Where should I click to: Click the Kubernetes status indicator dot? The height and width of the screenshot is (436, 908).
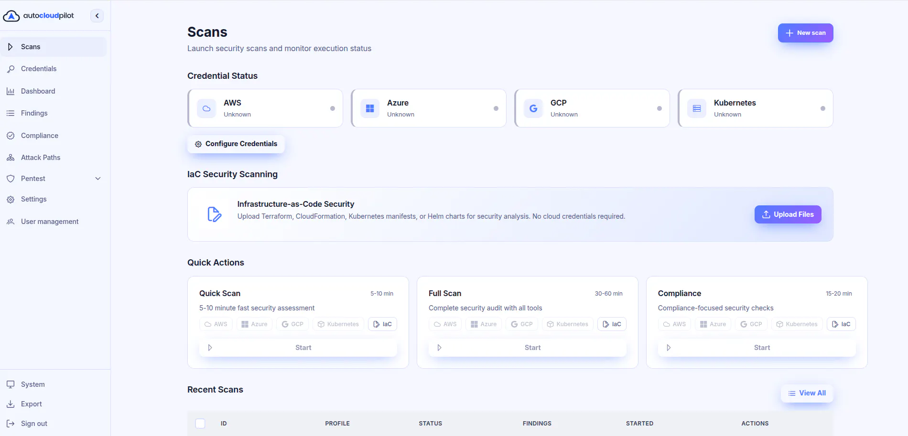coord(823,108)
